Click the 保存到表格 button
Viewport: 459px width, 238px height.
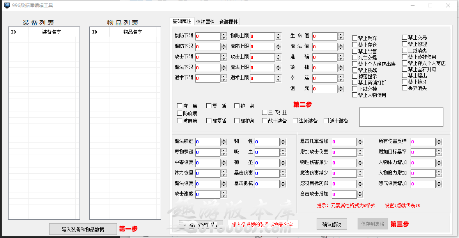point(373,224)
